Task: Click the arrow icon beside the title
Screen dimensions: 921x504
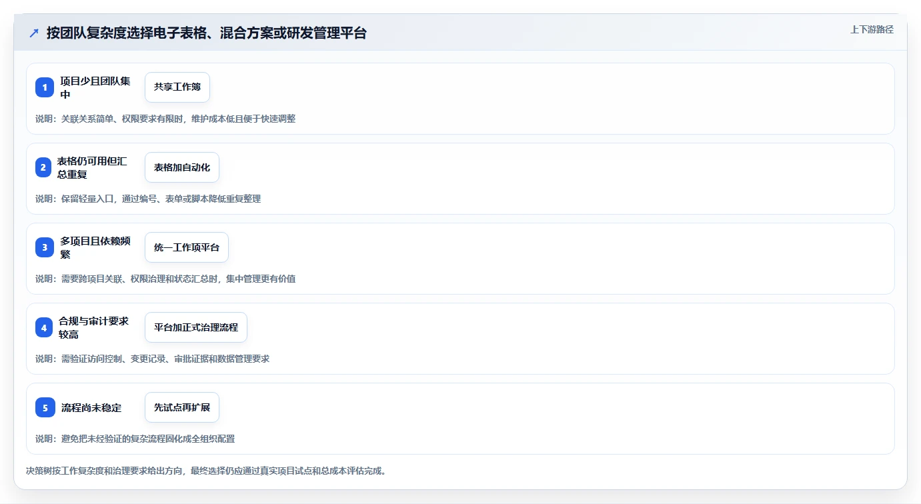Action: click(34, 33)
